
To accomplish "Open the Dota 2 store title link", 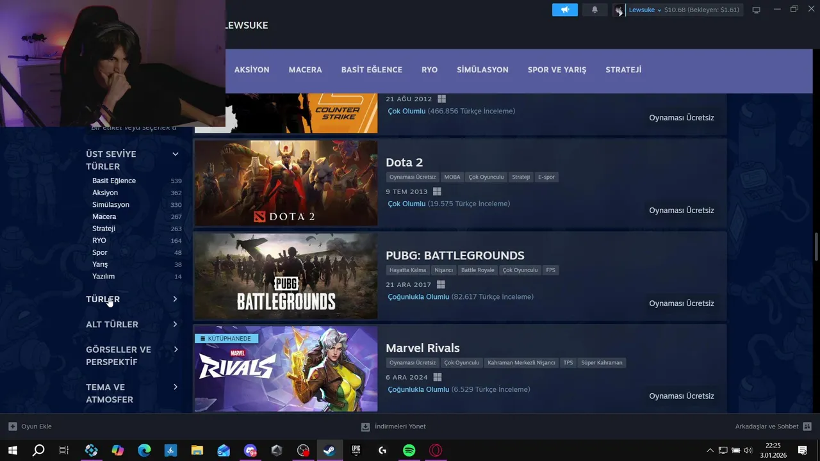I will tap(404, 163).
